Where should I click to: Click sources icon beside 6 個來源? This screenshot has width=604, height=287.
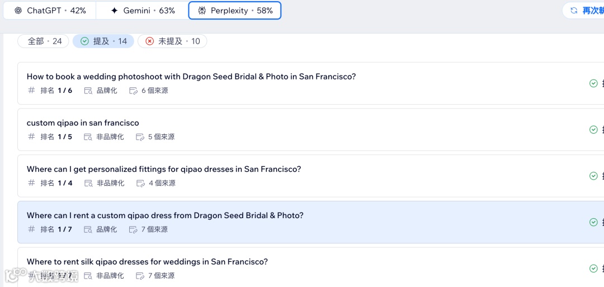point(133,91)
